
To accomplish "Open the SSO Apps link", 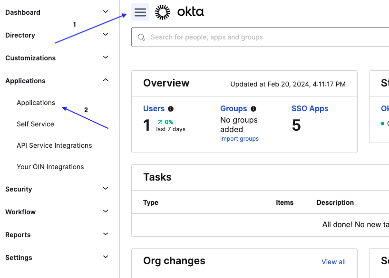I will [x=310, y=109].
